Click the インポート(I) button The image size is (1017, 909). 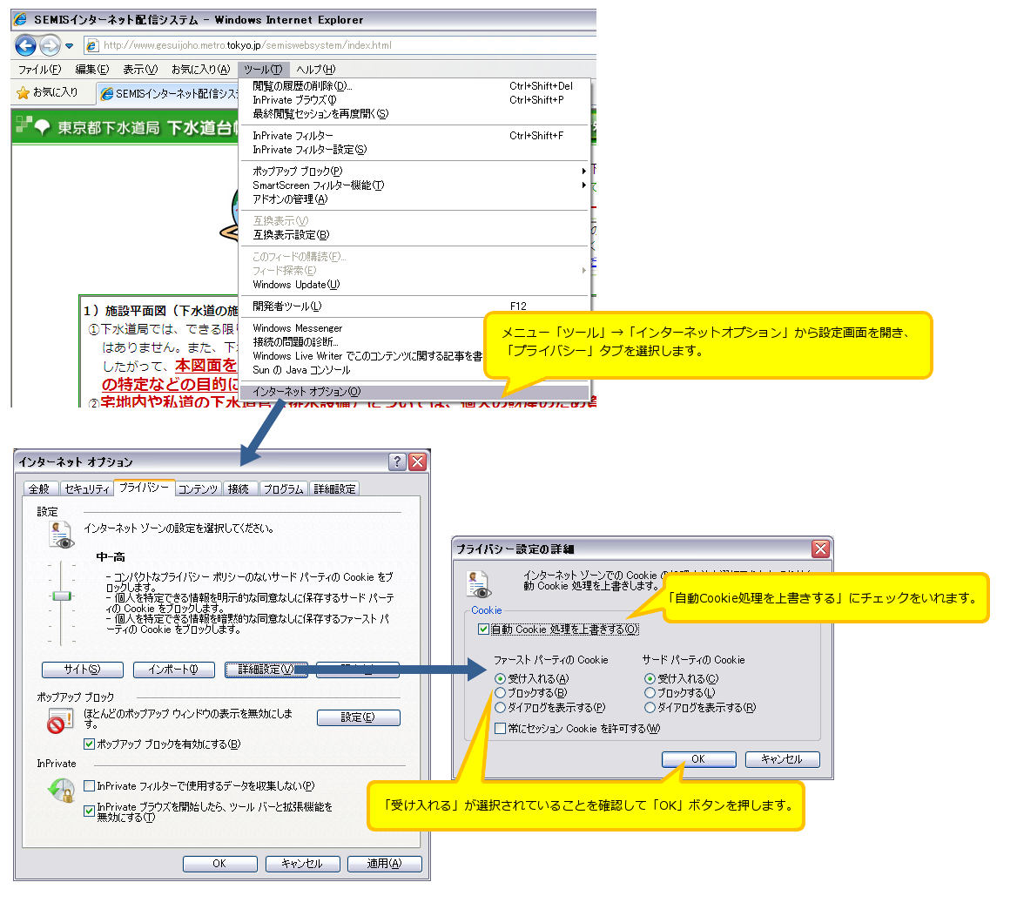click(174, 670)
